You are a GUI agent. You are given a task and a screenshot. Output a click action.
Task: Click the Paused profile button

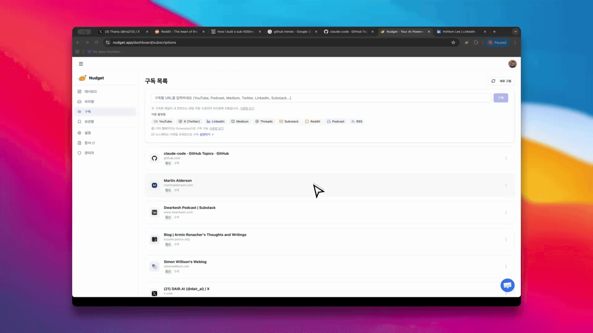tap(497, 42)
